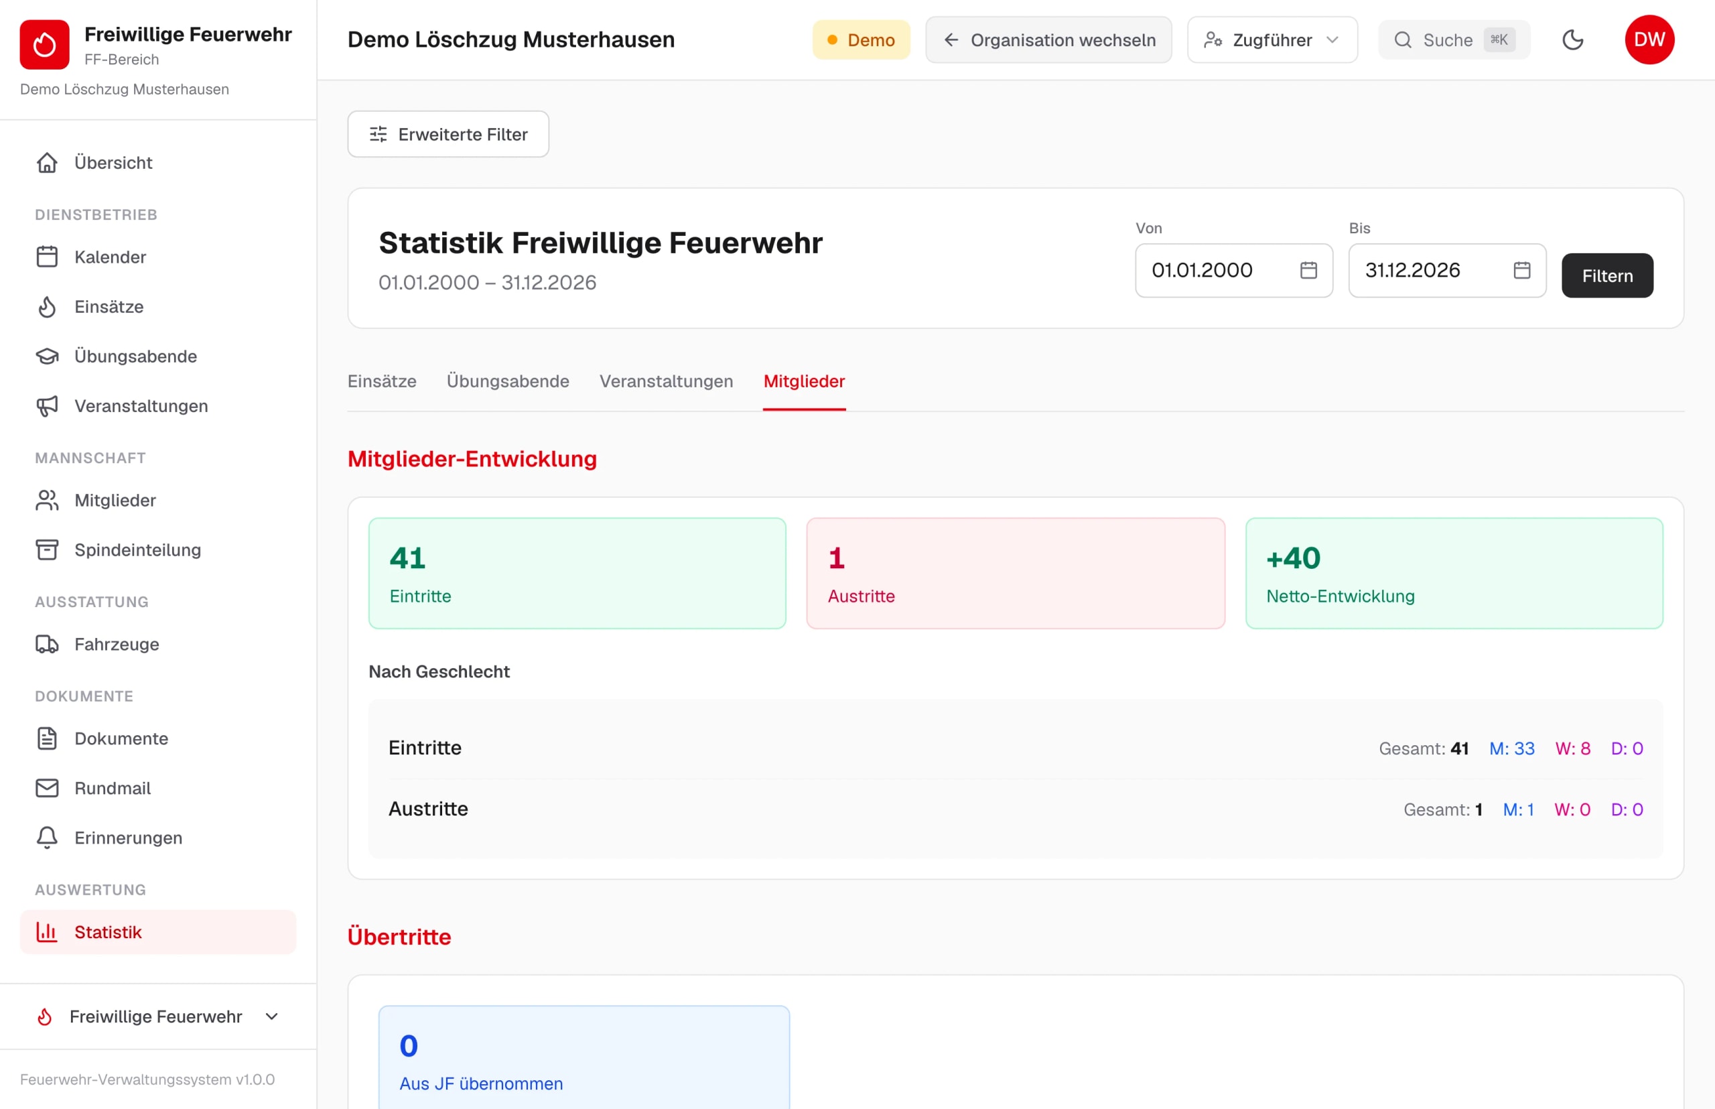Open Fahrzeuge in the sidebar

tap(157, 645)
